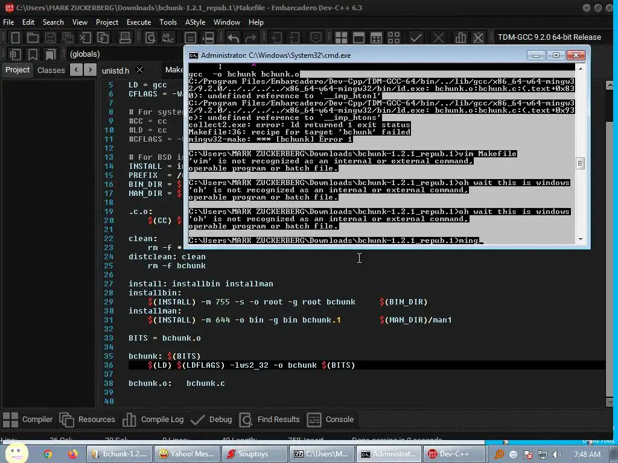Click the Close All files icon
The image size is (618, 463).
point(103,38)
